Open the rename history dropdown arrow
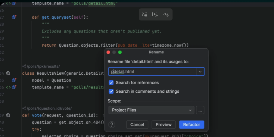 point(200,72)
